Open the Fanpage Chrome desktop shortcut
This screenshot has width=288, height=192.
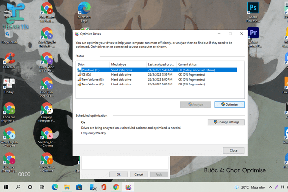click(x=47, y=109)
